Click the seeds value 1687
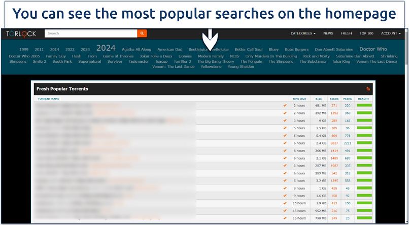The width and height of the screenshot is (409, 225). point(334,166)
